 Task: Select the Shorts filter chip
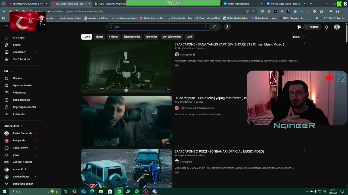click(99, 37)
